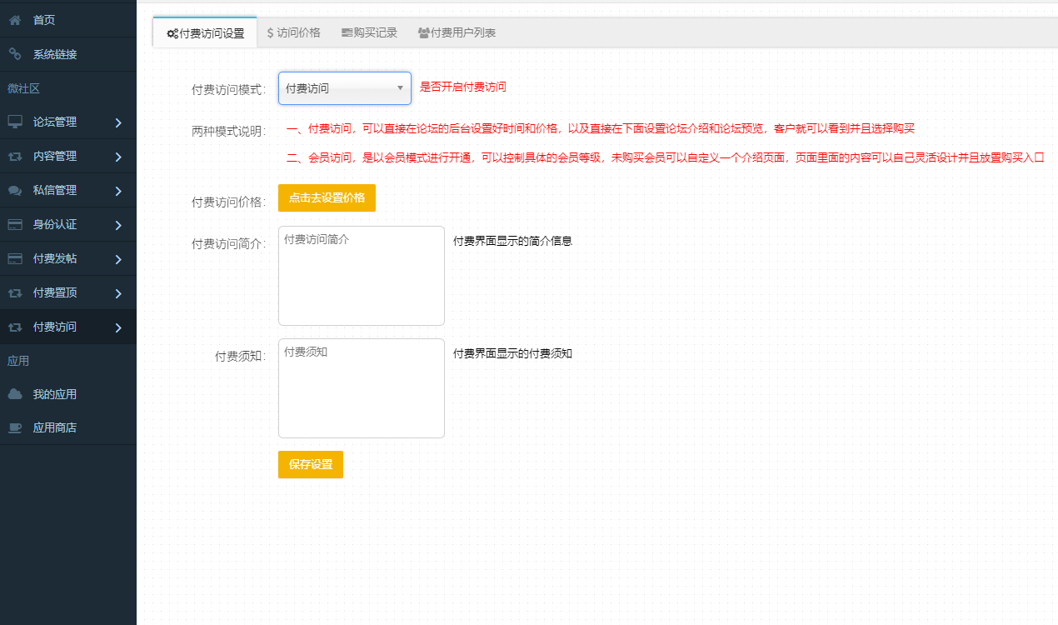Click the retweet icon beside 内容管理

15,156
